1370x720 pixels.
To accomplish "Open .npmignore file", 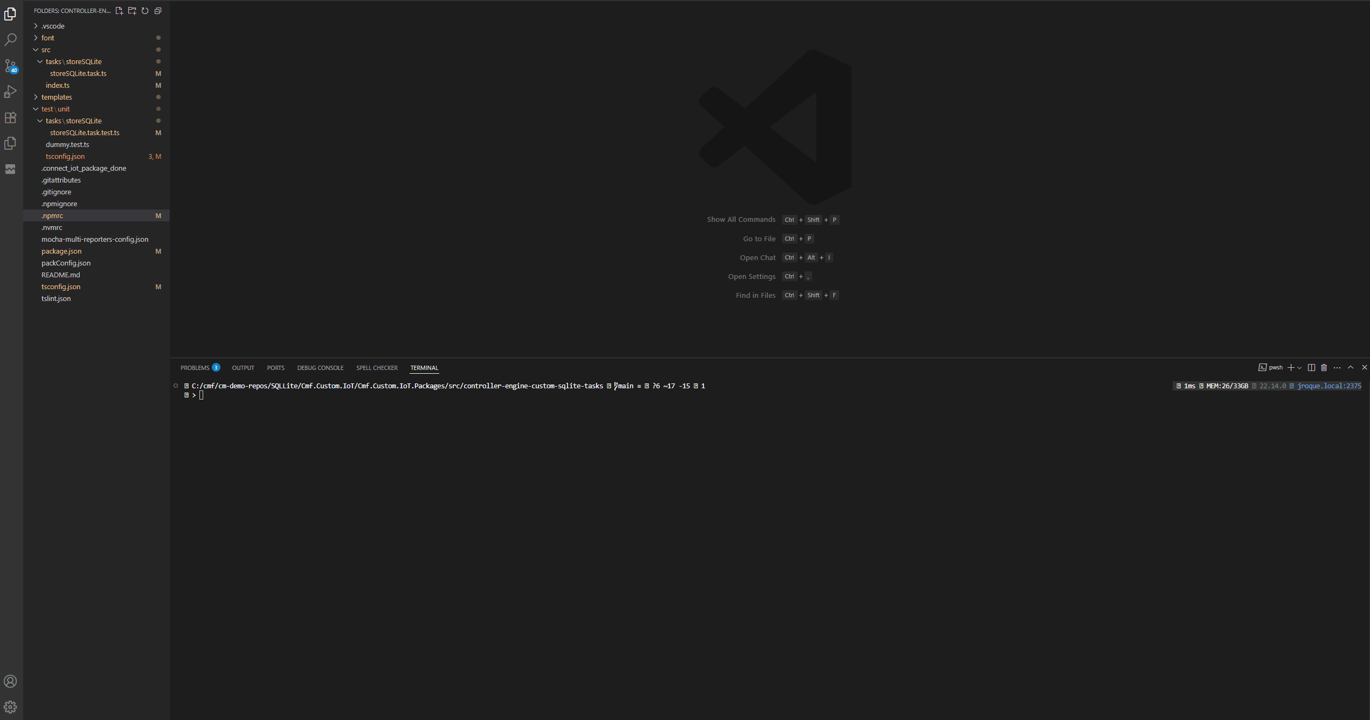I will pyautogui.click(x=96, y=204).
